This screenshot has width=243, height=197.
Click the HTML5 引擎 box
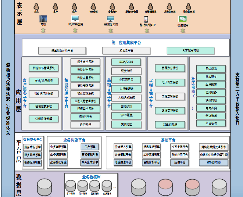tap(214, 162)
